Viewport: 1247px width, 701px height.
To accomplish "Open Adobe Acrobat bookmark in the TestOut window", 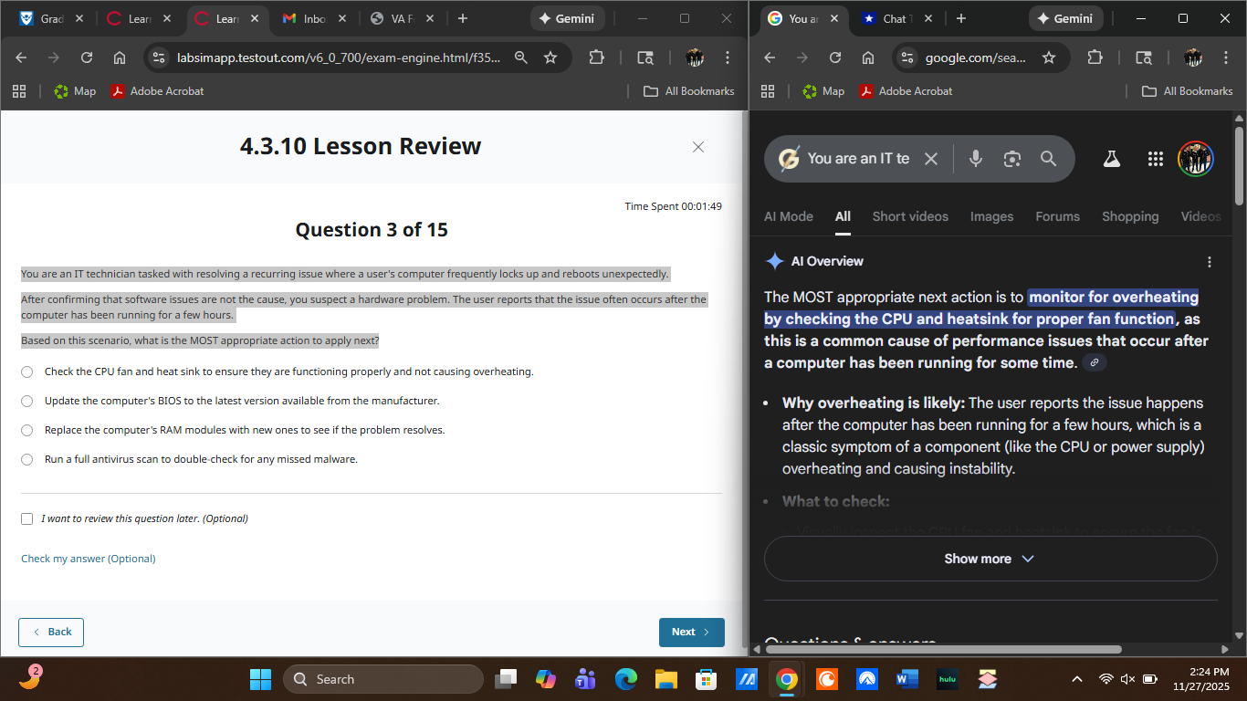I will (157, 91).
